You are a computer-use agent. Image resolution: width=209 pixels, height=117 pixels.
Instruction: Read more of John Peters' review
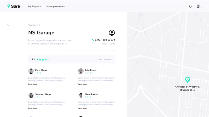pyautogui.click(x=82, y=84)
